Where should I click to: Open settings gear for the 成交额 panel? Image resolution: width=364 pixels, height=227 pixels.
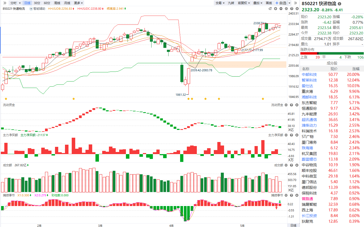(x=286, y=165)
